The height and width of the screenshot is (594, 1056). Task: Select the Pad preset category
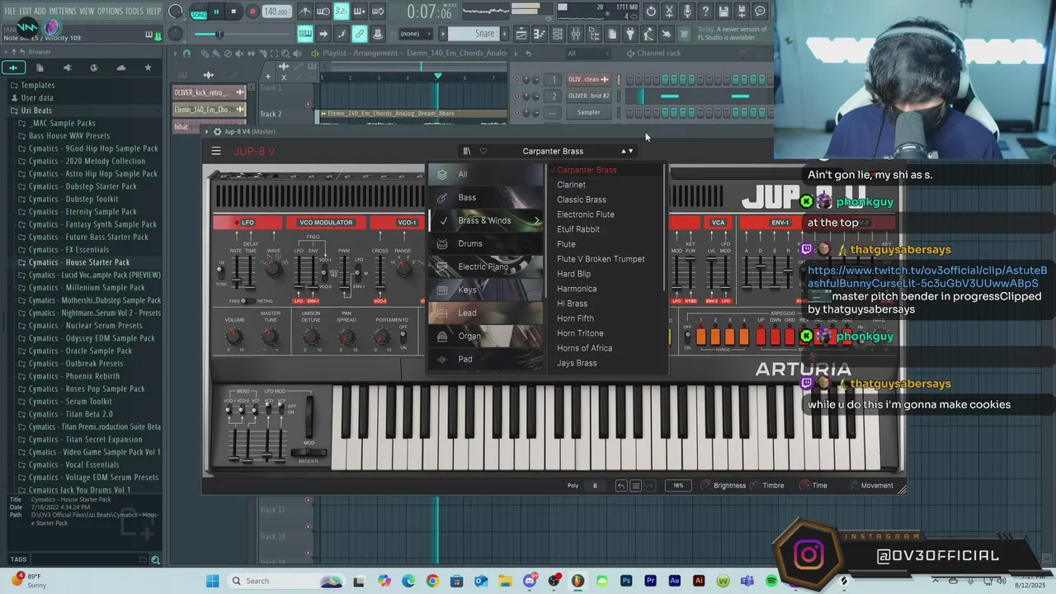click(487, 359)
